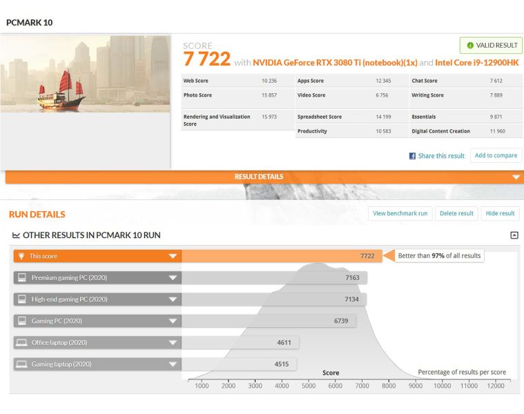Click the Percentage of results per score label
The image size is (524, 414).
(462, 372)
